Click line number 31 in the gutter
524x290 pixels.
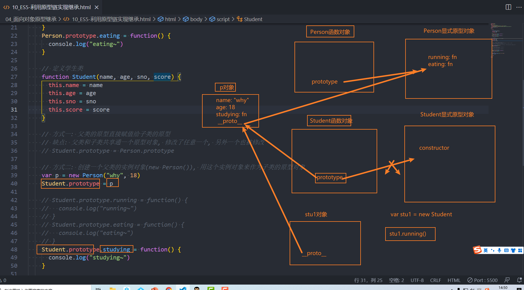pos(14,110)
